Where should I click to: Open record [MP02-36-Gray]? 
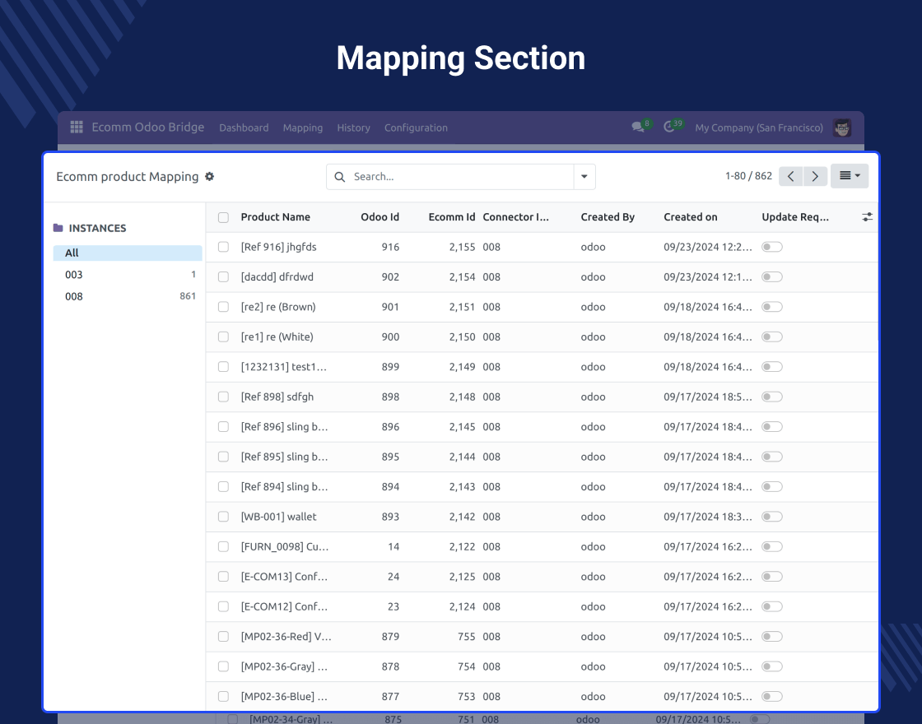[x=285, y=666]
